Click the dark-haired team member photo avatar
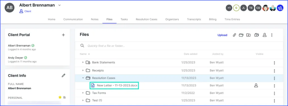 point(265,8)
